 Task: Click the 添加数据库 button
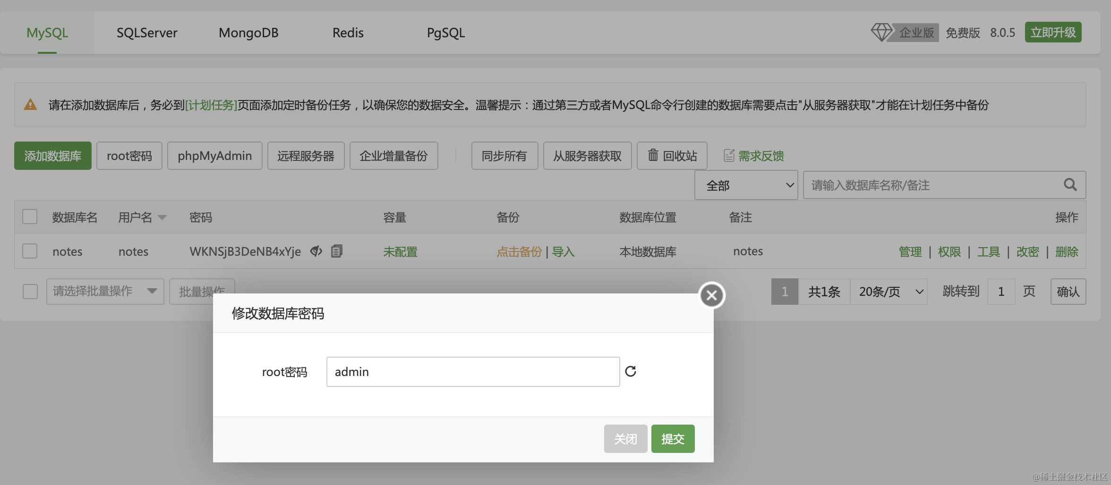click(x=53, y=156)
